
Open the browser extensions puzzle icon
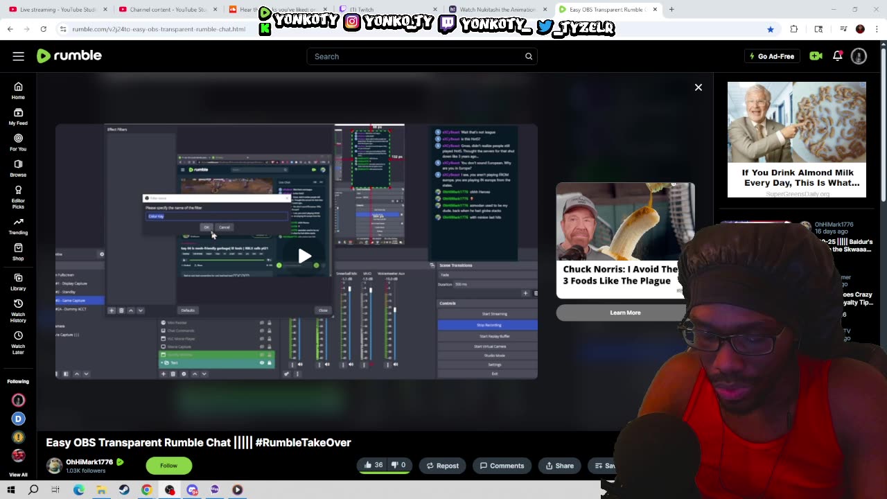click(794, 29)
